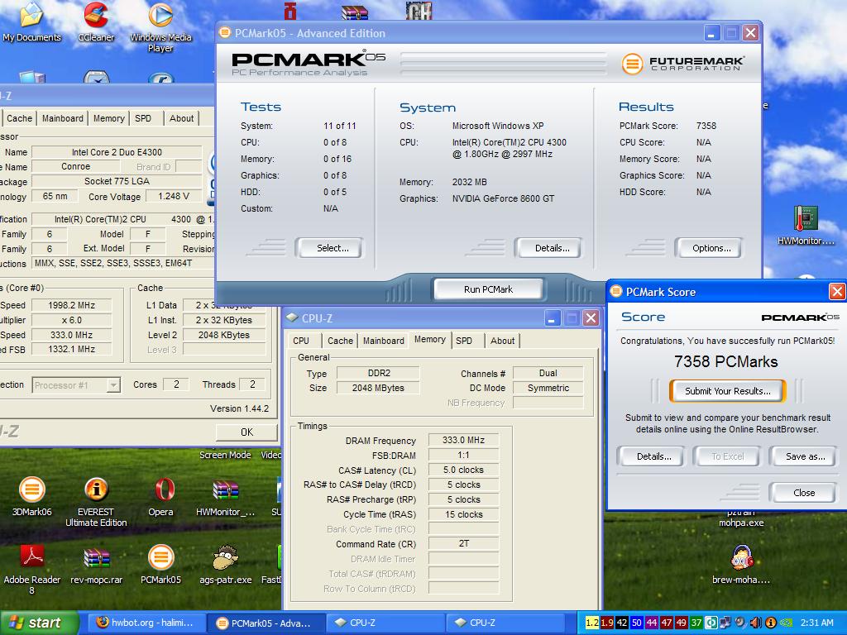Open Options... in PCMark05 Results
The image size is (847, 635).
pyautogui.click(x=708, y=248)
